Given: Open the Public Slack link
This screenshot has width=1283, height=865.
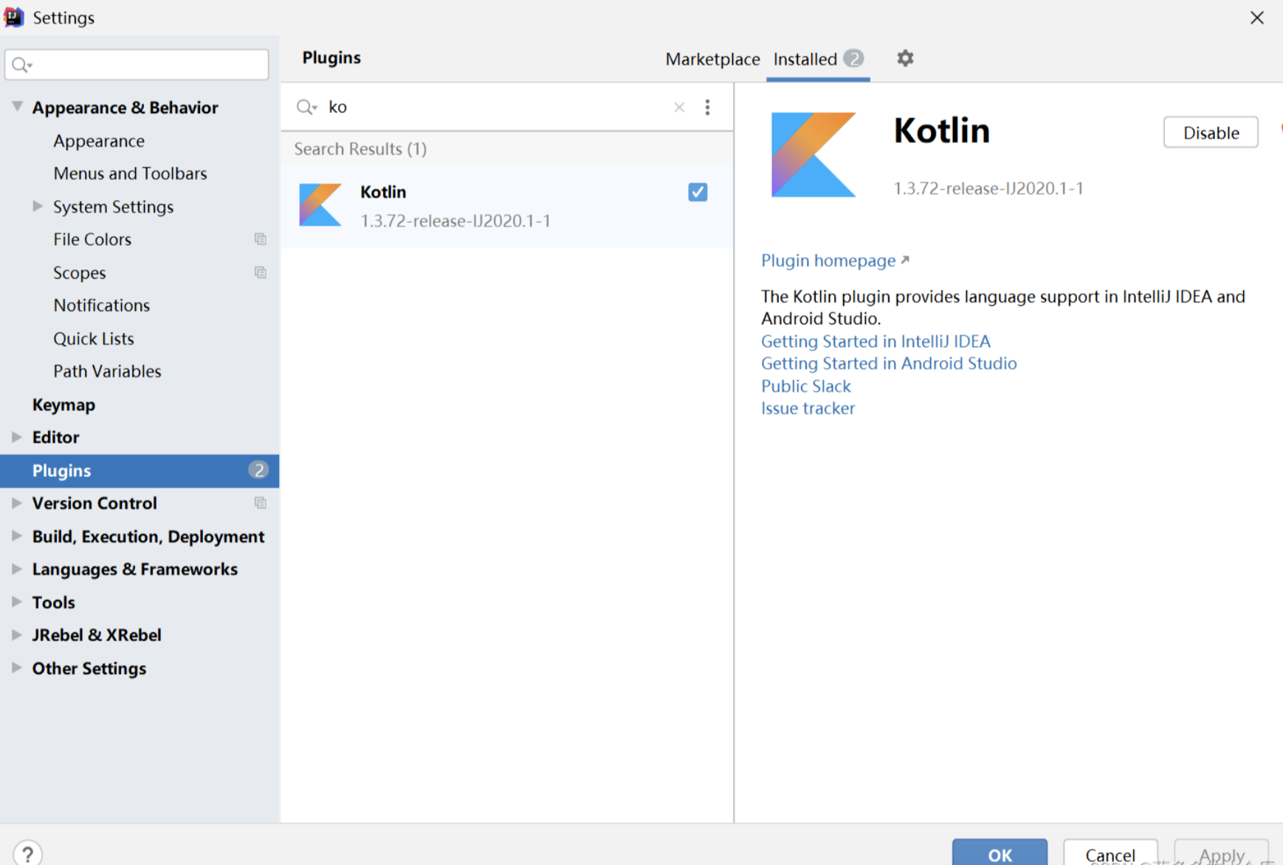Looking at the screenshot, I should 805,386.
